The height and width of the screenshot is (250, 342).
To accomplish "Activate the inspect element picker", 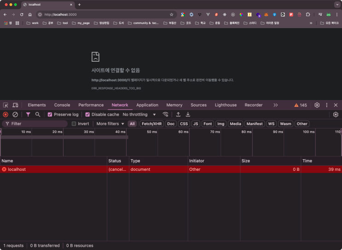I will [x=6, y=105].
